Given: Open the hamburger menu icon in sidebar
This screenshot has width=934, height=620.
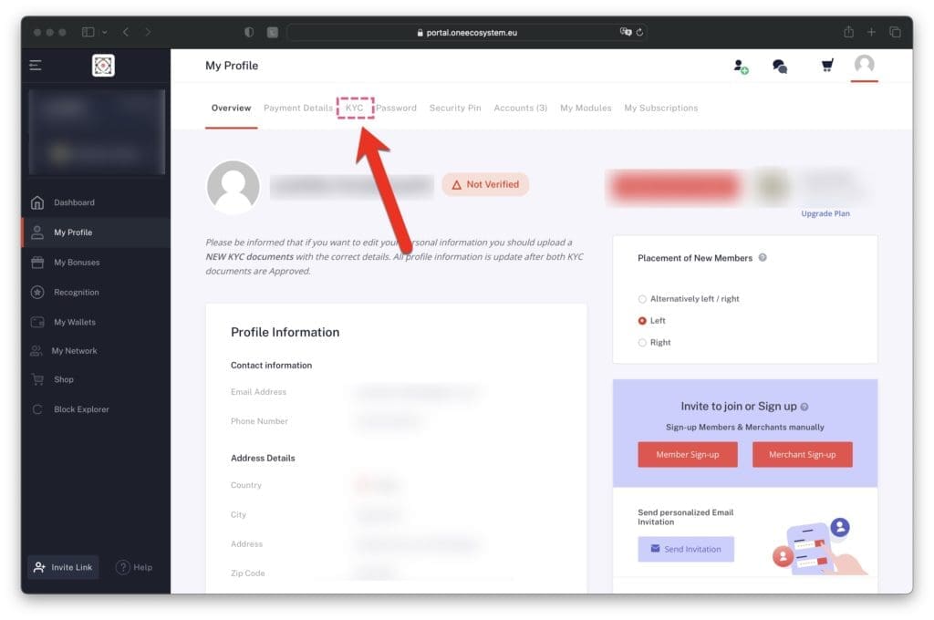Looking at the screenshot, I should (x=36, y=65).
